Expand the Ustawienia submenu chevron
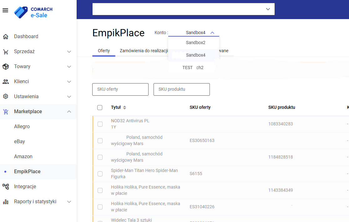The height and width of the screenshot is (222, 349). pyautogui.click(x=69, y=97)
